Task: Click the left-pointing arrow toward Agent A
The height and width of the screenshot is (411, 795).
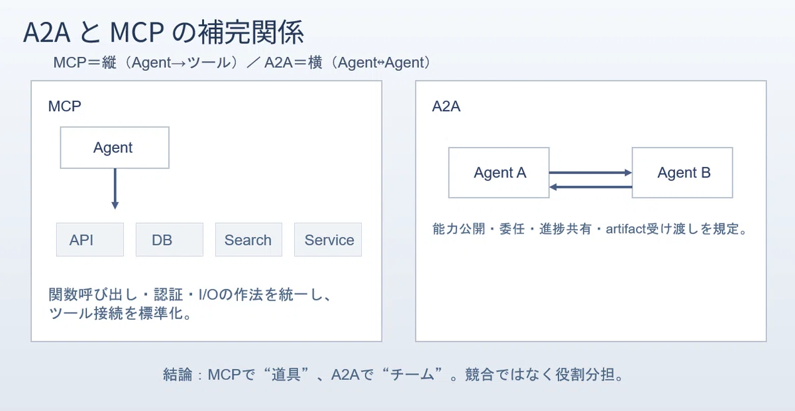Action: tap(591, 187)
